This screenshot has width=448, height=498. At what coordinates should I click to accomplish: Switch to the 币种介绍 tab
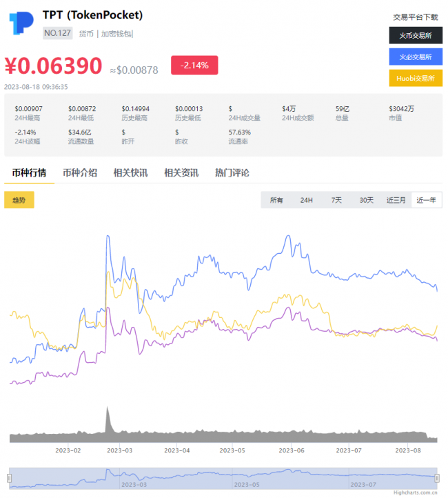pyautogui.click(x=80, y=172)
